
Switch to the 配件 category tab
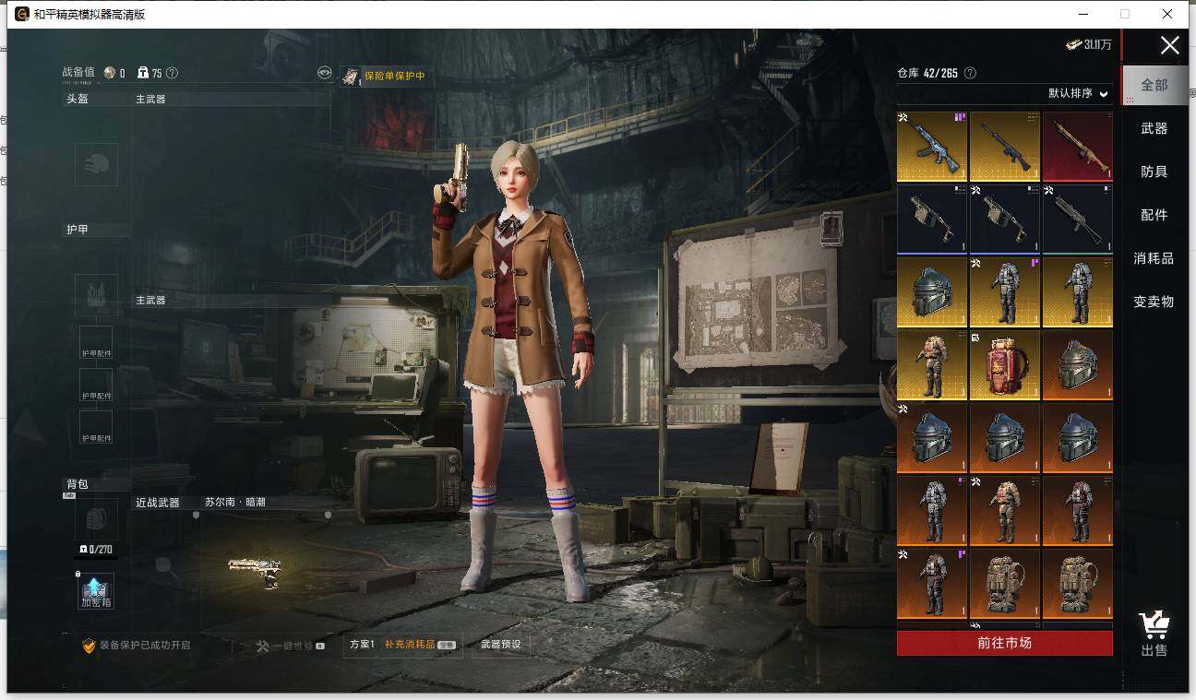point(1154,215)
